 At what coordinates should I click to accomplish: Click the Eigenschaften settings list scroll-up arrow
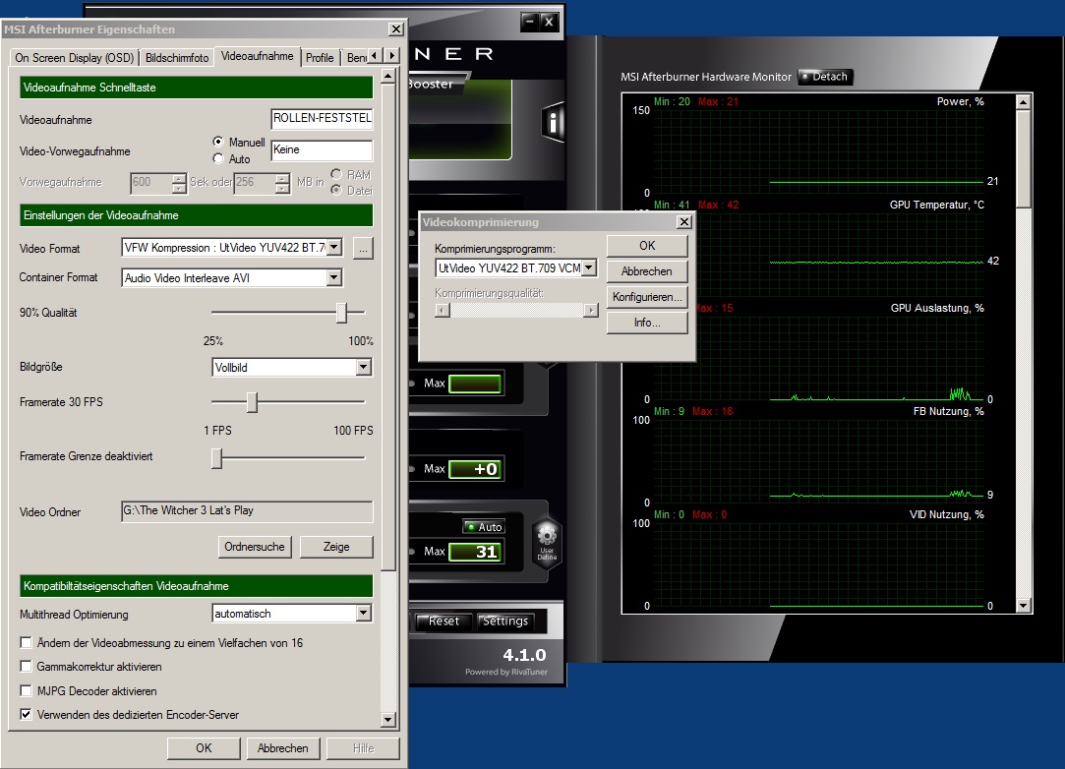pos(388,76)
